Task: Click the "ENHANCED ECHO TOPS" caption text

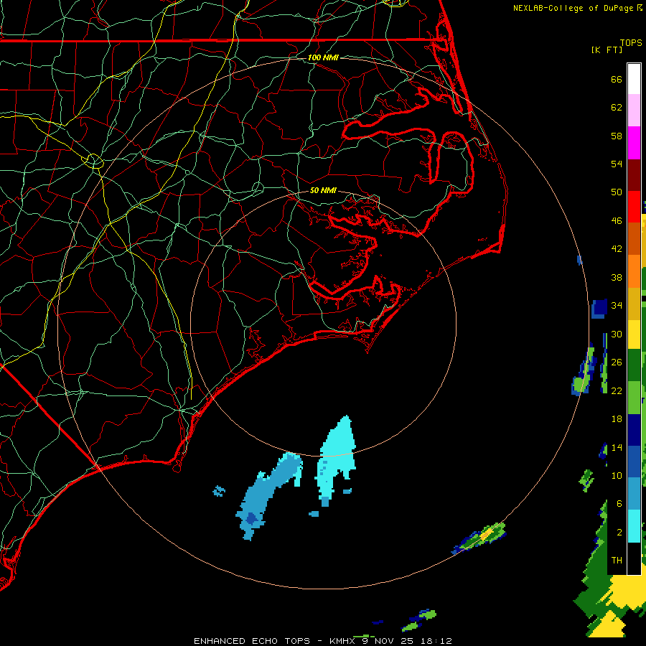Action: (252, 641)
